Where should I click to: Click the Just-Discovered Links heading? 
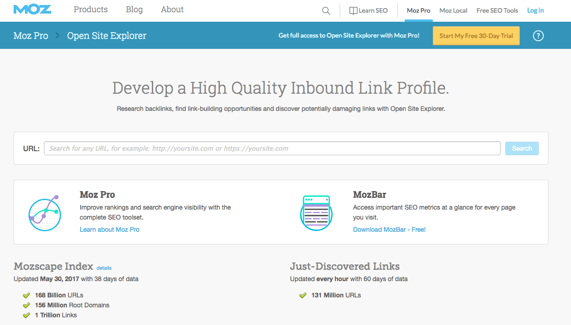point(345,266)
